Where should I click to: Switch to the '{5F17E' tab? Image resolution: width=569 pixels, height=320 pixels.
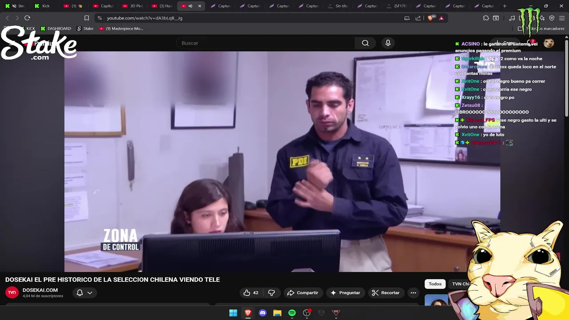(397, 6)
